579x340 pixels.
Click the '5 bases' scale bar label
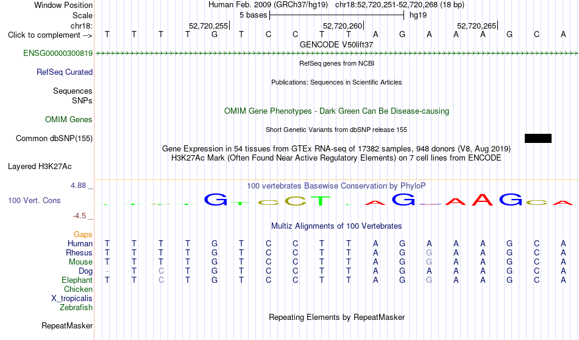[254, 15]
